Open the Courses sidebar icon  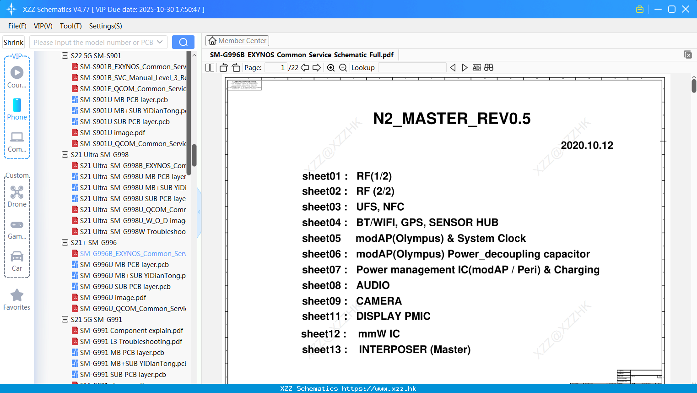click(17, 76)
